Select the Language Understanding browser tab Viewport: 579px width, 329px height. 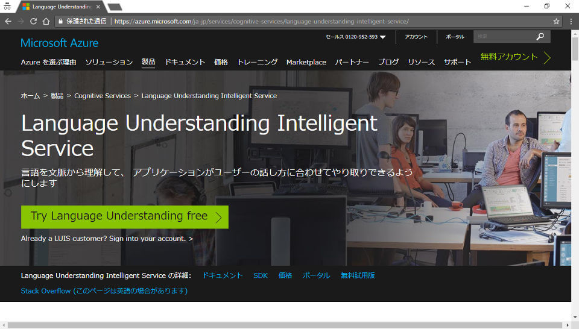pyautogui.click(x=61, y=7)
